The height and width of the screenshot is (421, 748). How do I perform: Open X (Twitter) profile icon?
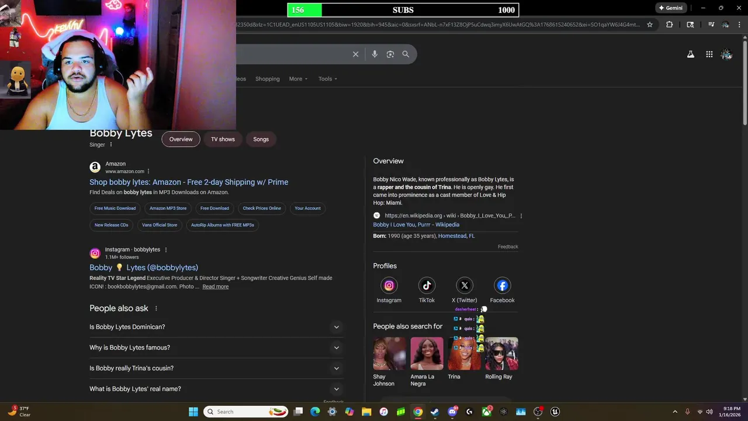(x=465, y=285)
